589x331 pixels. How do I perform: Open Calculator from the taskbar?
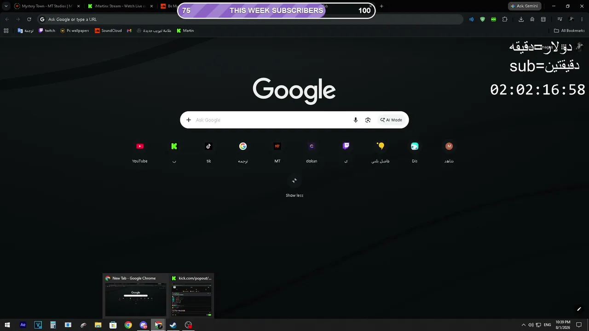point(53,325)
